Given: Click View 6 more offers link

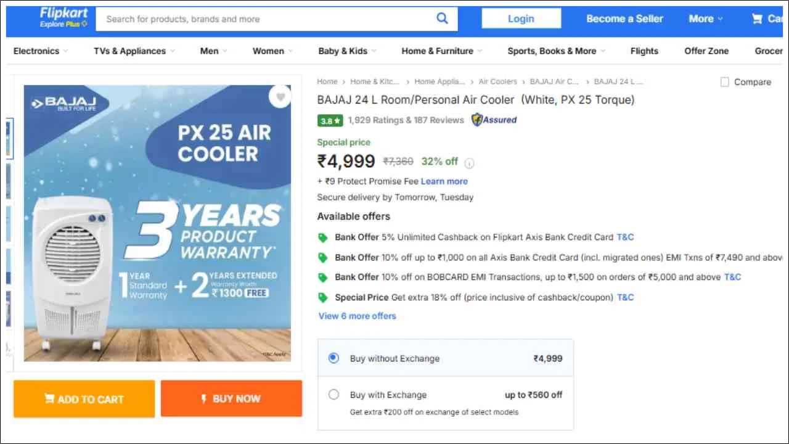Looking at the screenshot, I should point(357,316).
